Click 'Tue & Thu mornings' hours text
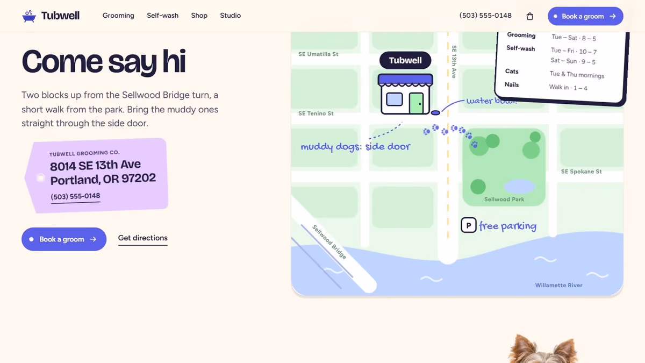This screenshot has width=645, height=363. [577, 75]
